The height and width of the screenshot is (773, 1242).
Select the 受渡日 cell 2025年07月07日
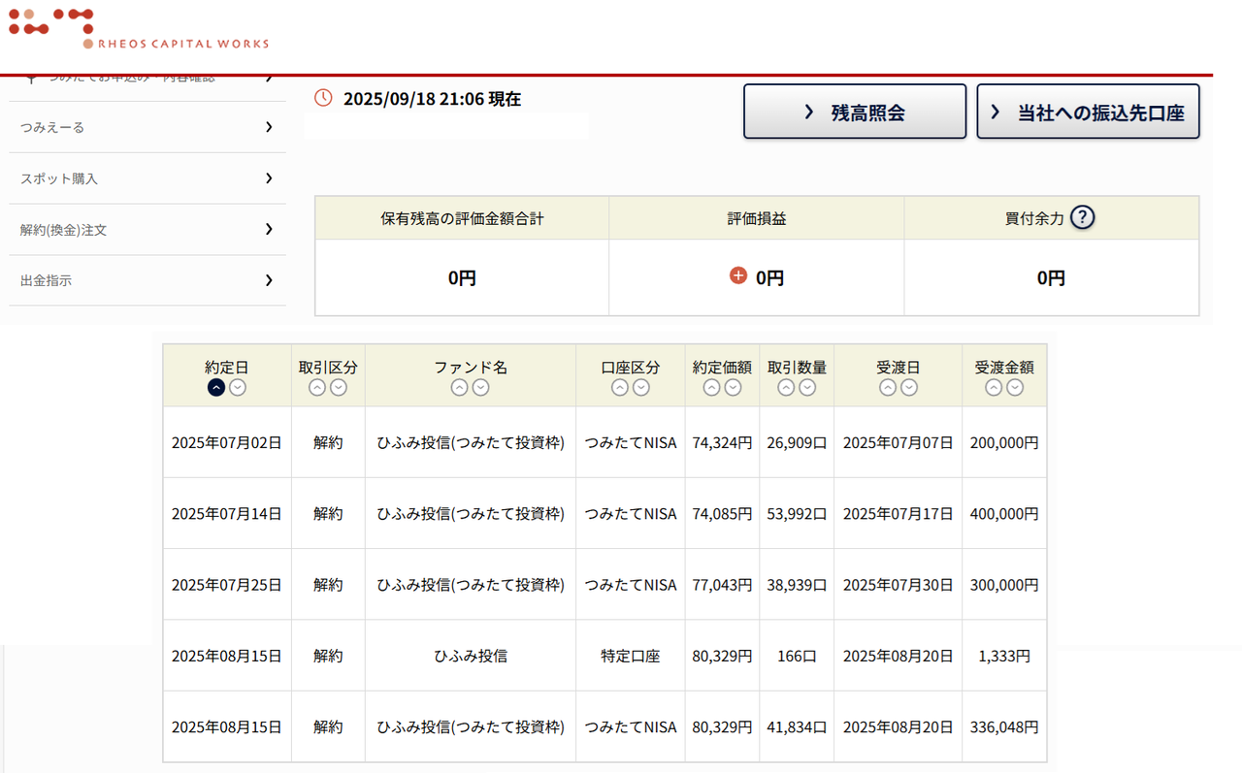click(x=899, y=442)
